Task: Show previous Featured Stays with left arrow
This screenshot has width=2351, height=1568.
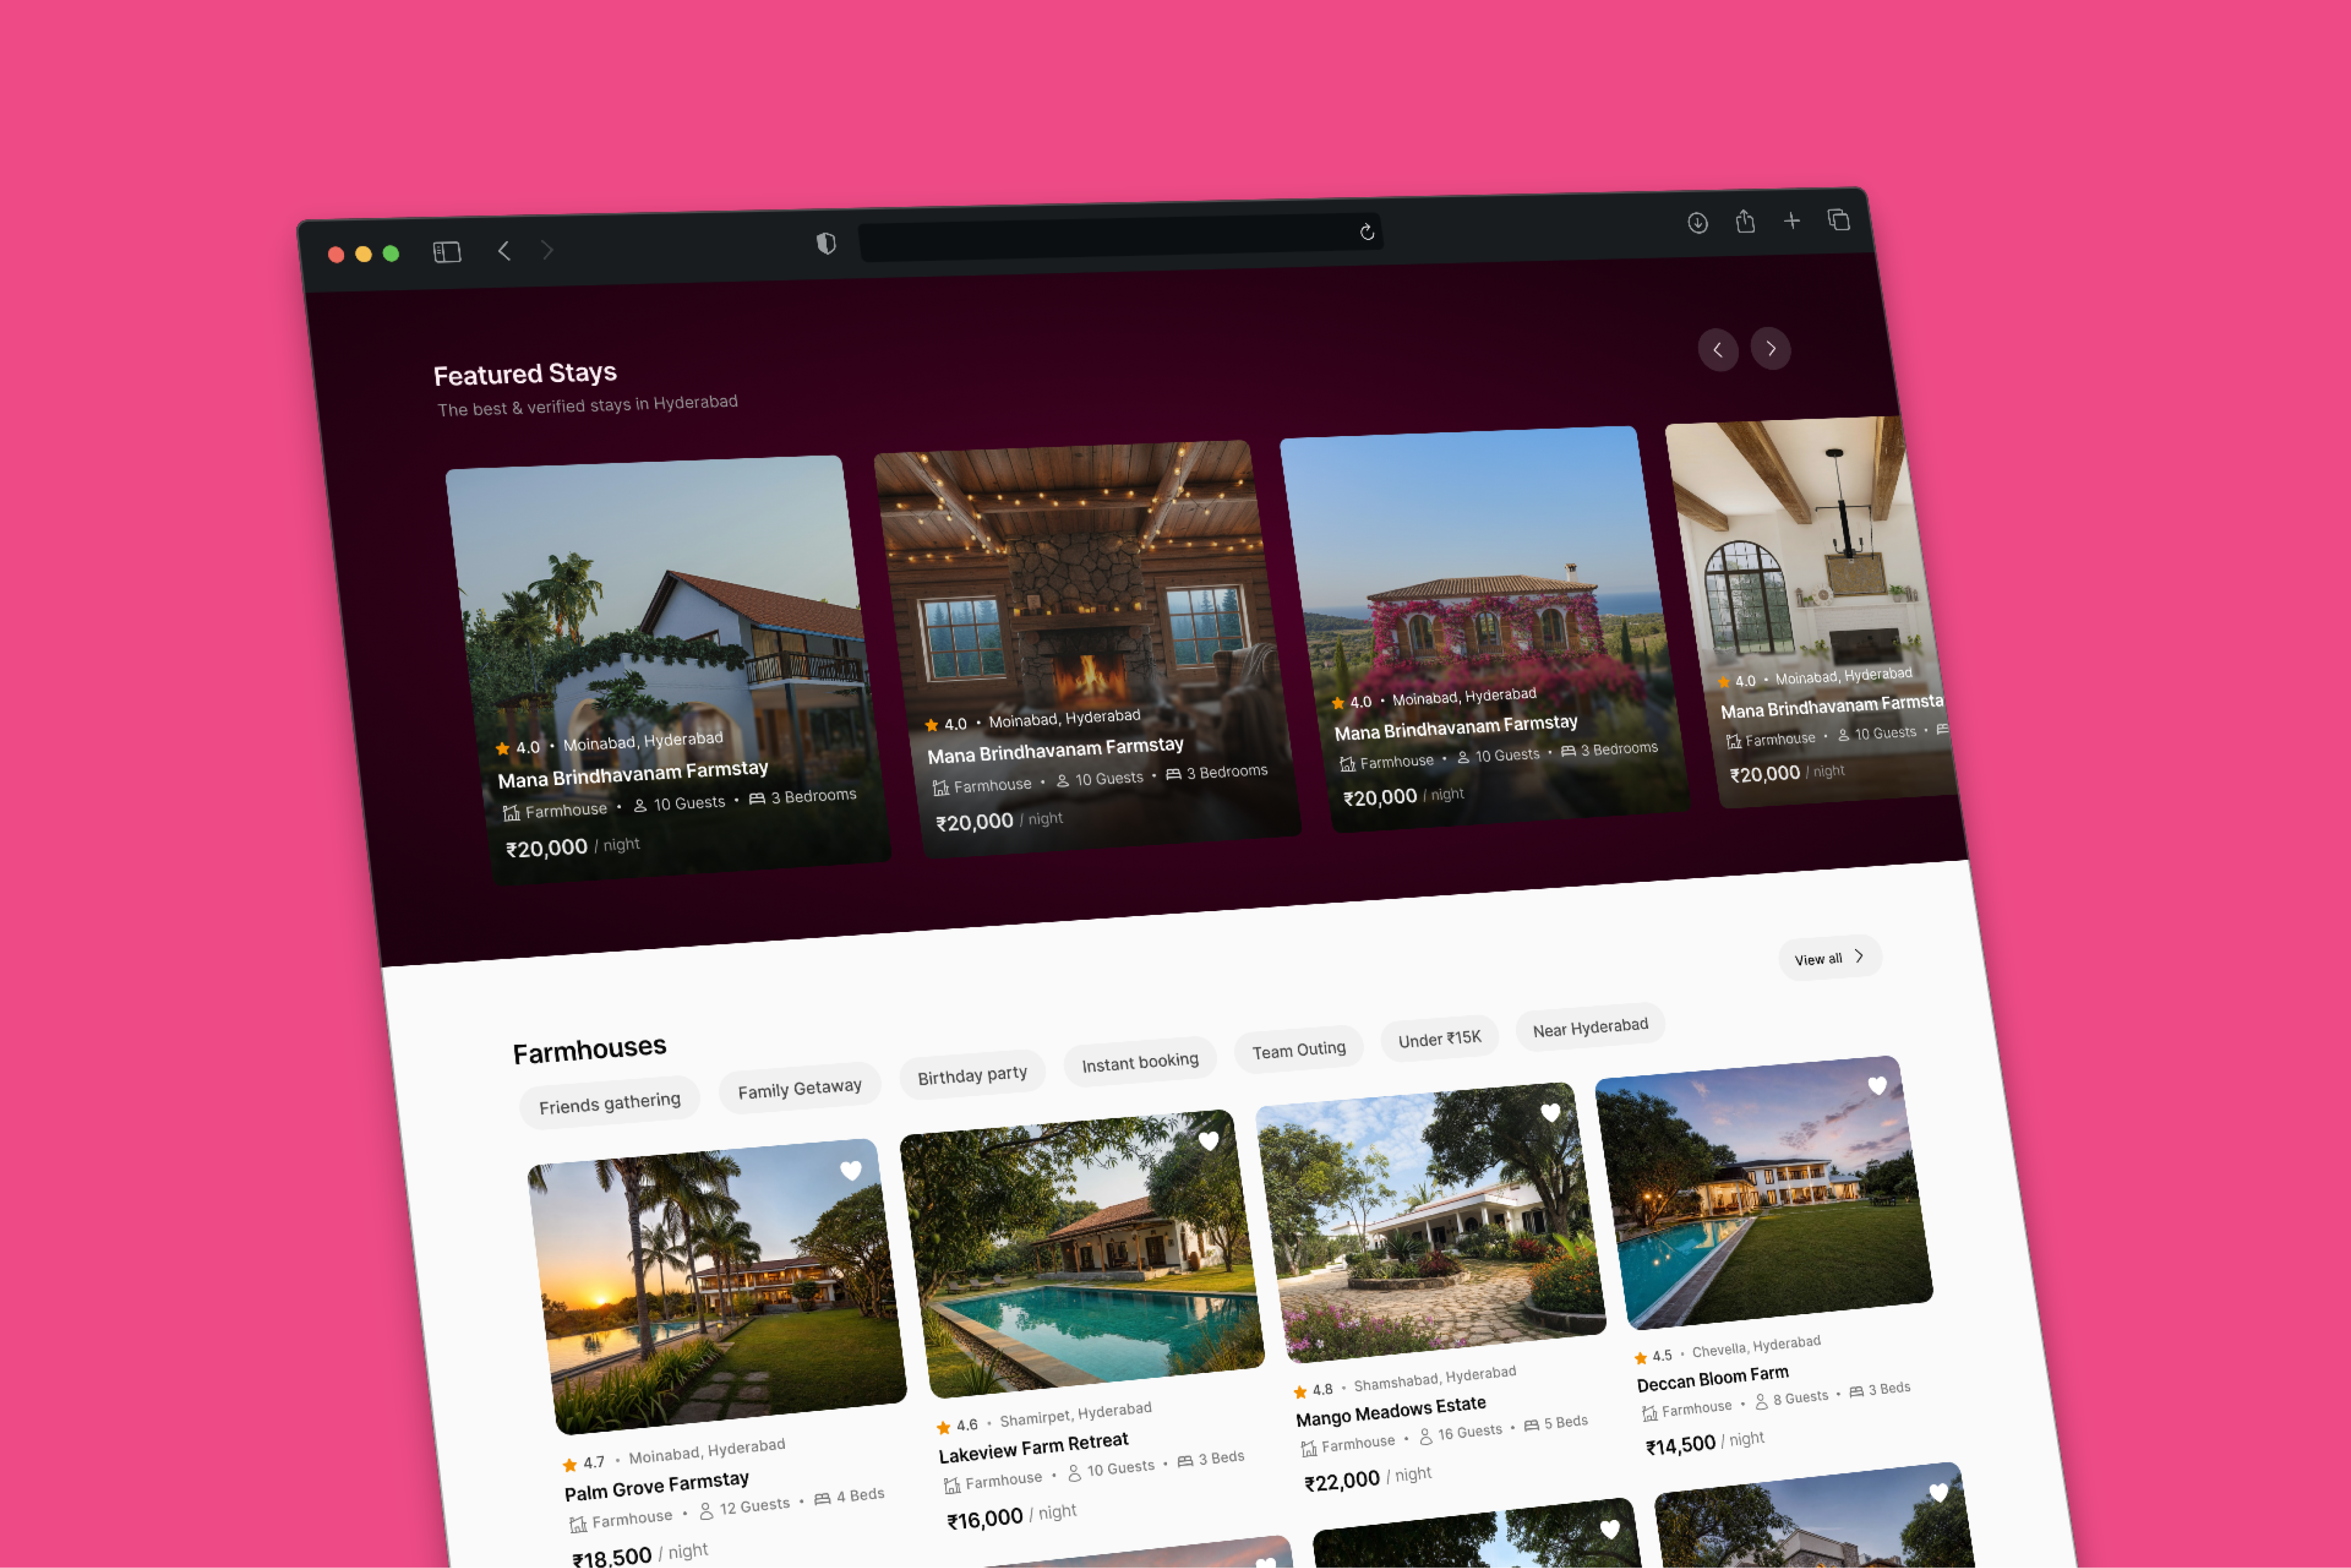Action: click(x=1718, y=350)
